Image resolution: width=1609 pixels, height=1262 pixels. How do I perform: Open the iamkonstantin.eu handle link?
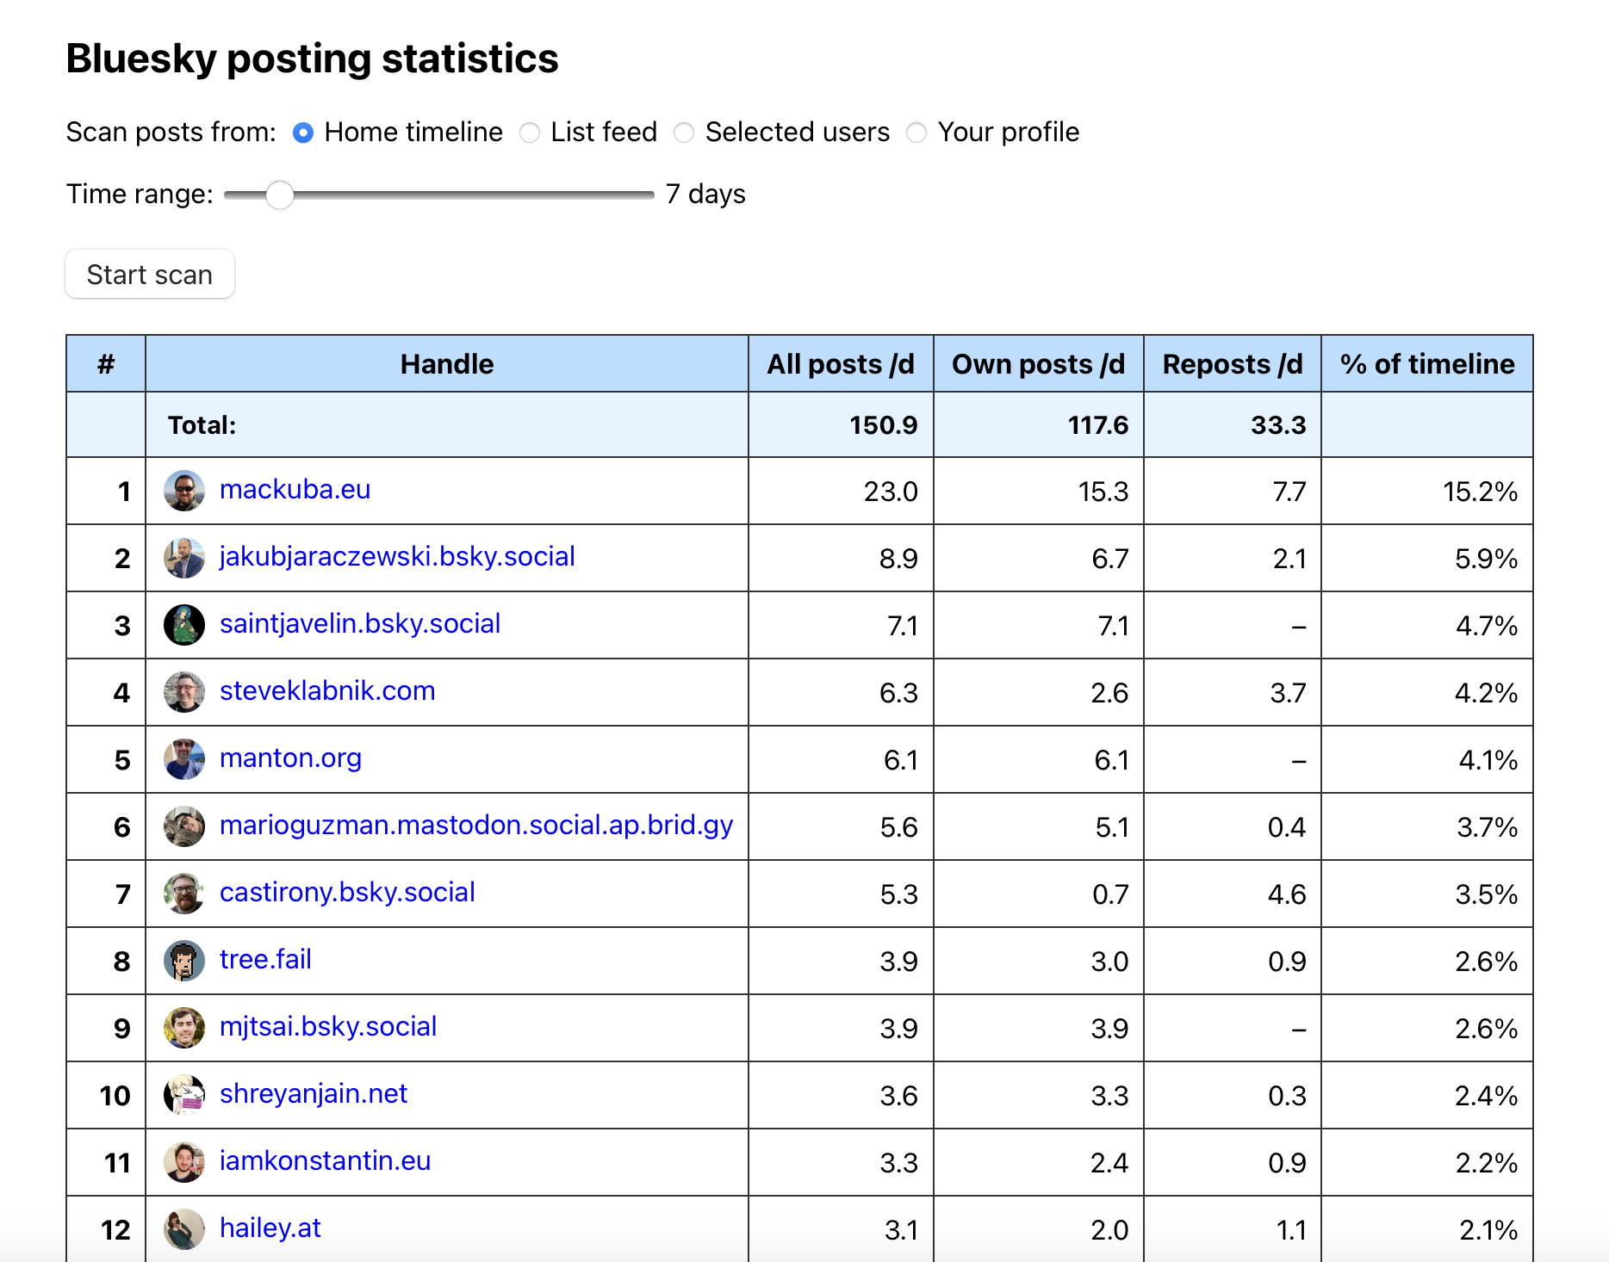pos(325,1161)
